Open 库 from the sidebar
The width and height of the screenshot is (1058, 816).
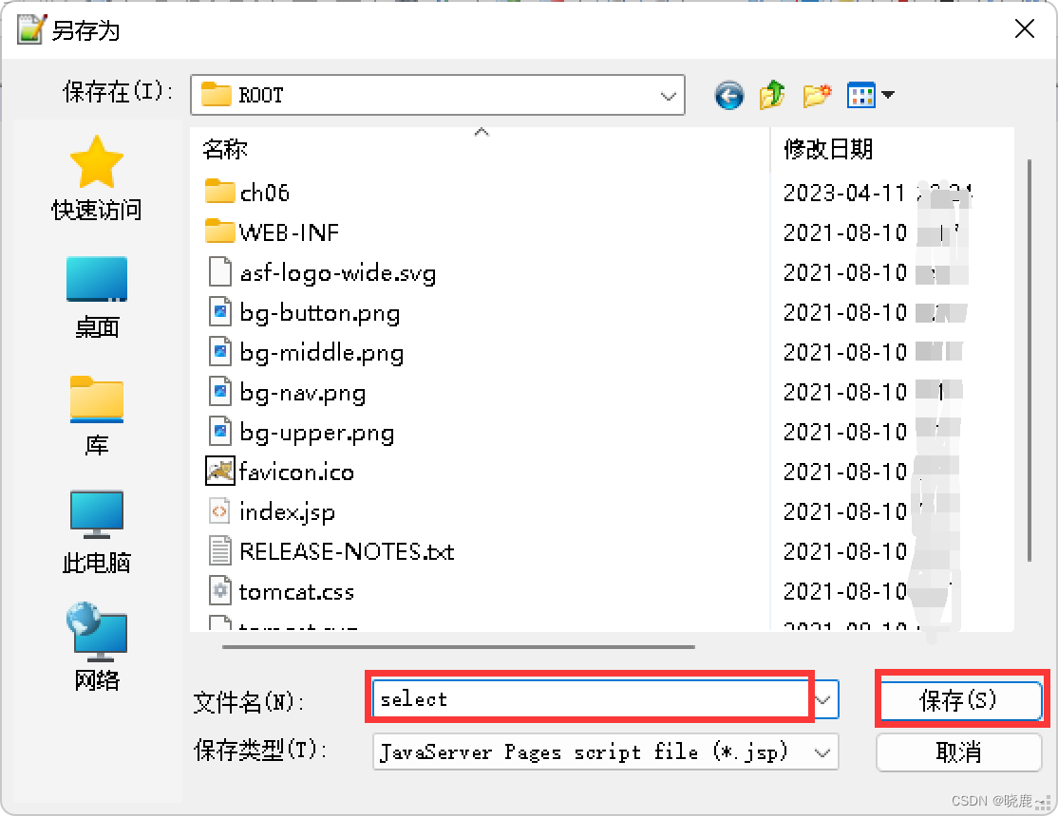click(x=96, y=413)
